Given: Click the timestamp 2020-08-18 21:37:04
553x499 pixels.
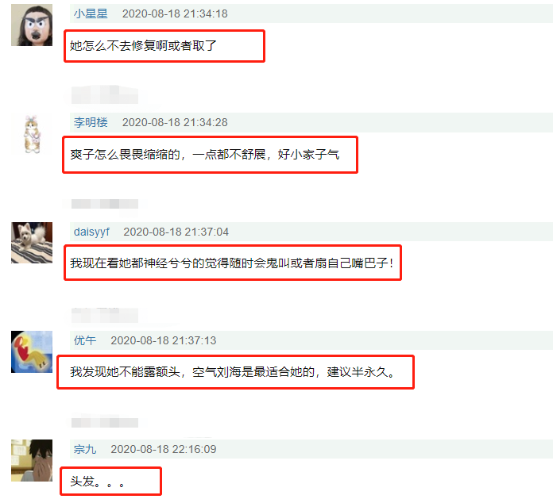Looking at the screenshot, I should (176, 232).
